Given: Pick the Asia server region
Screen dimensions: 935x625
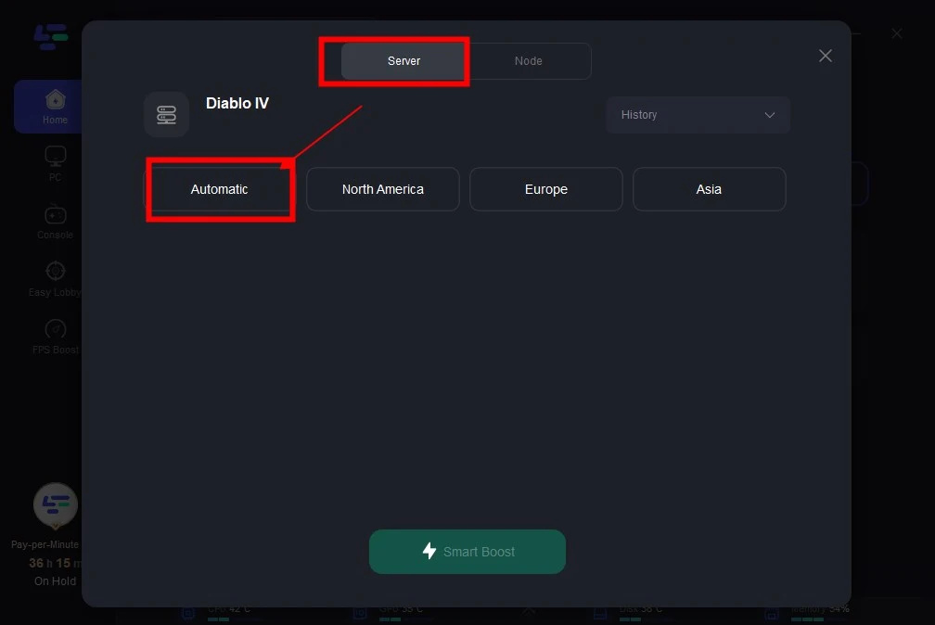Looking at the screenshot, I should click(709, 189).
